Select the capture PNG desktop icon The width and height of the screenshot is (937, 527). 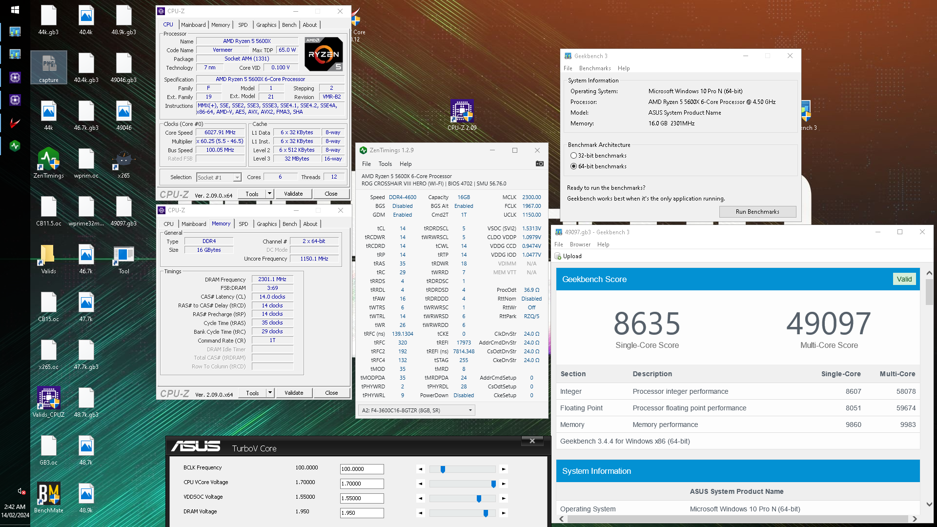(x=48, y=68)
